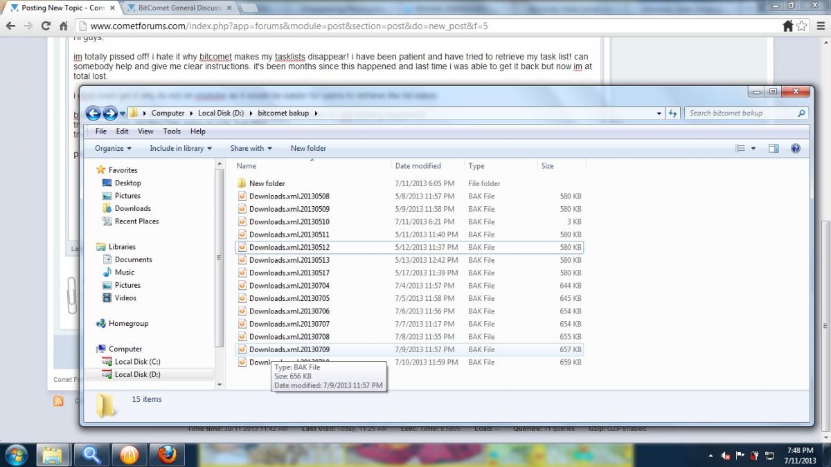Open the Share with dropdown
The image size is (831, 467).
pyautogui.click(x=251, y=148)
